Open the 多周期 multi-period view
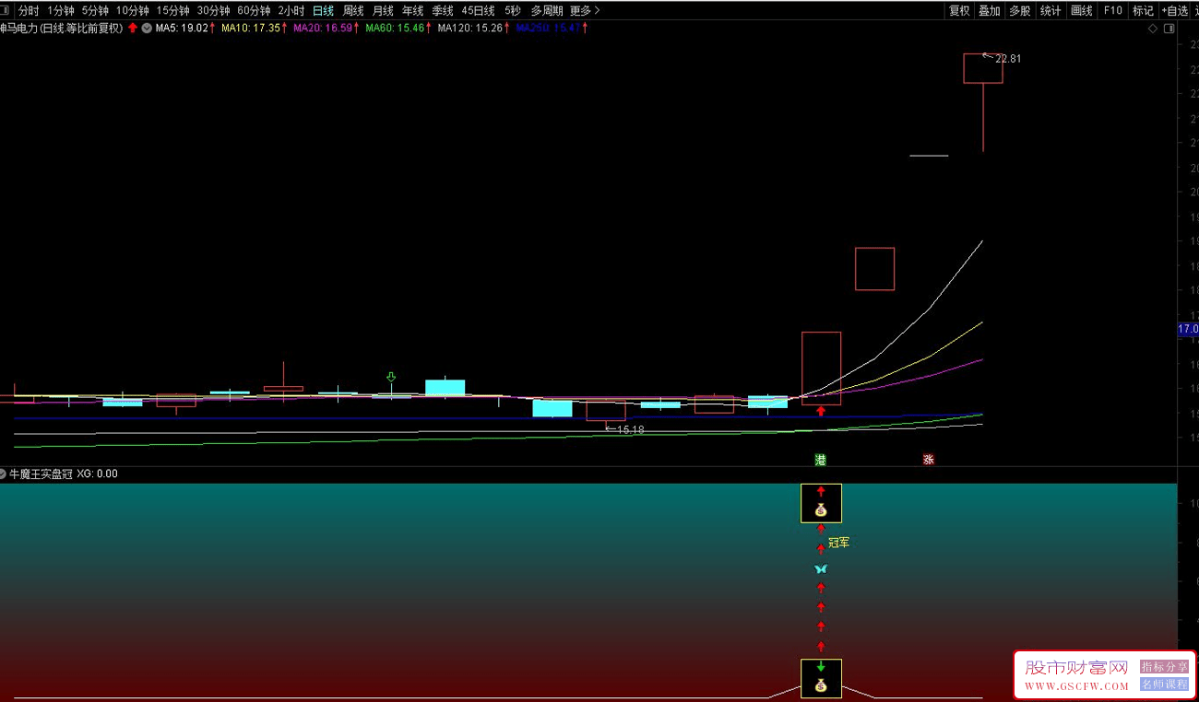Image resolution: width=1199 pixels, height=702 pixels. 547,11
